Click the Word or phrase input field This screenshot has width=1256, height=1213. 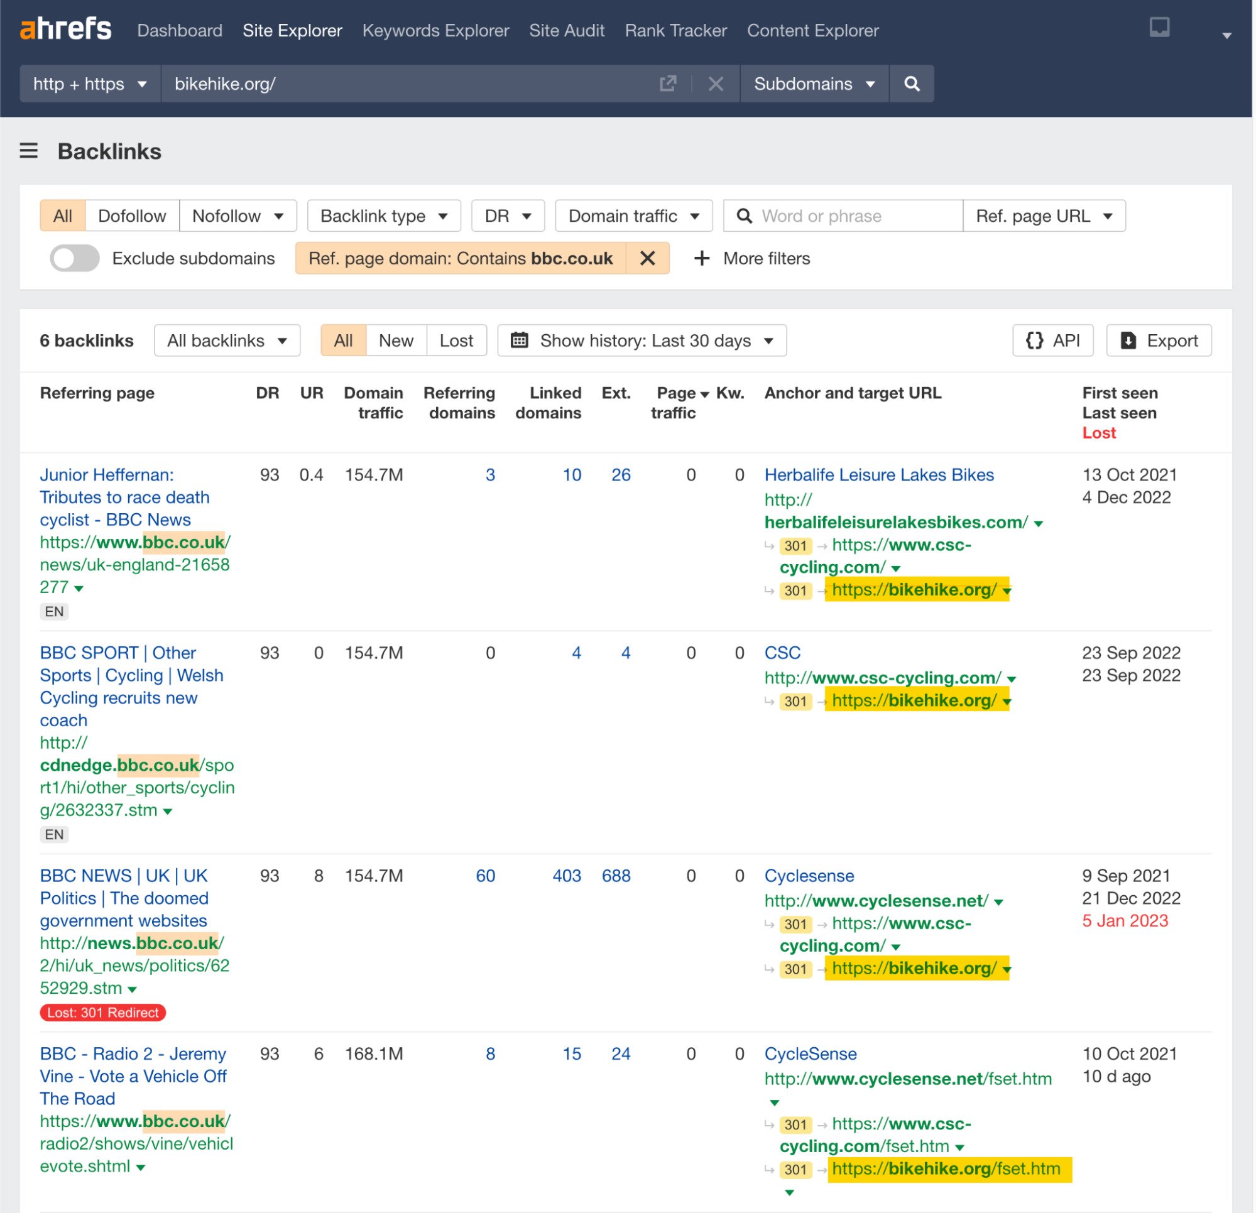point(843,216)
